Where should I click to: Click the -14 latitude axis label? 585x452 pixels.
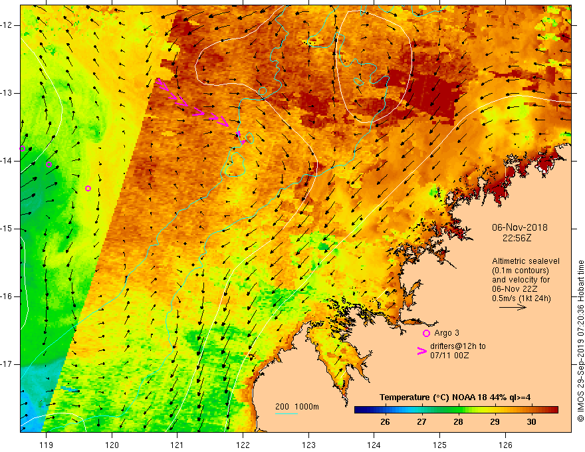7,161
